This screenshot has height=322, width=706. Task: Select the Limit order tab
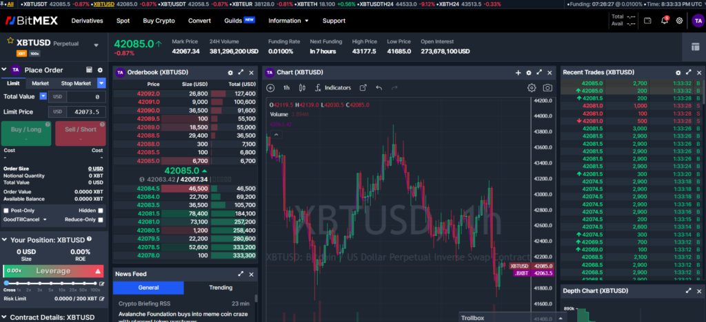(x=14, y=83)
